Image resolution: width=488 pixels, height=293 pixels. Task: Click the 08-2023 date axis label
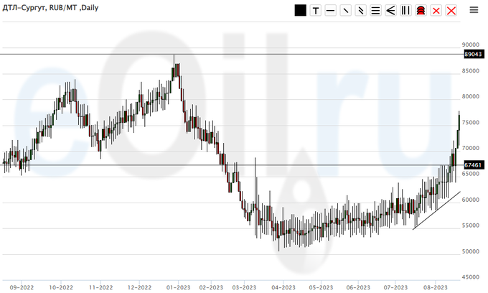[x=436, y=286]
